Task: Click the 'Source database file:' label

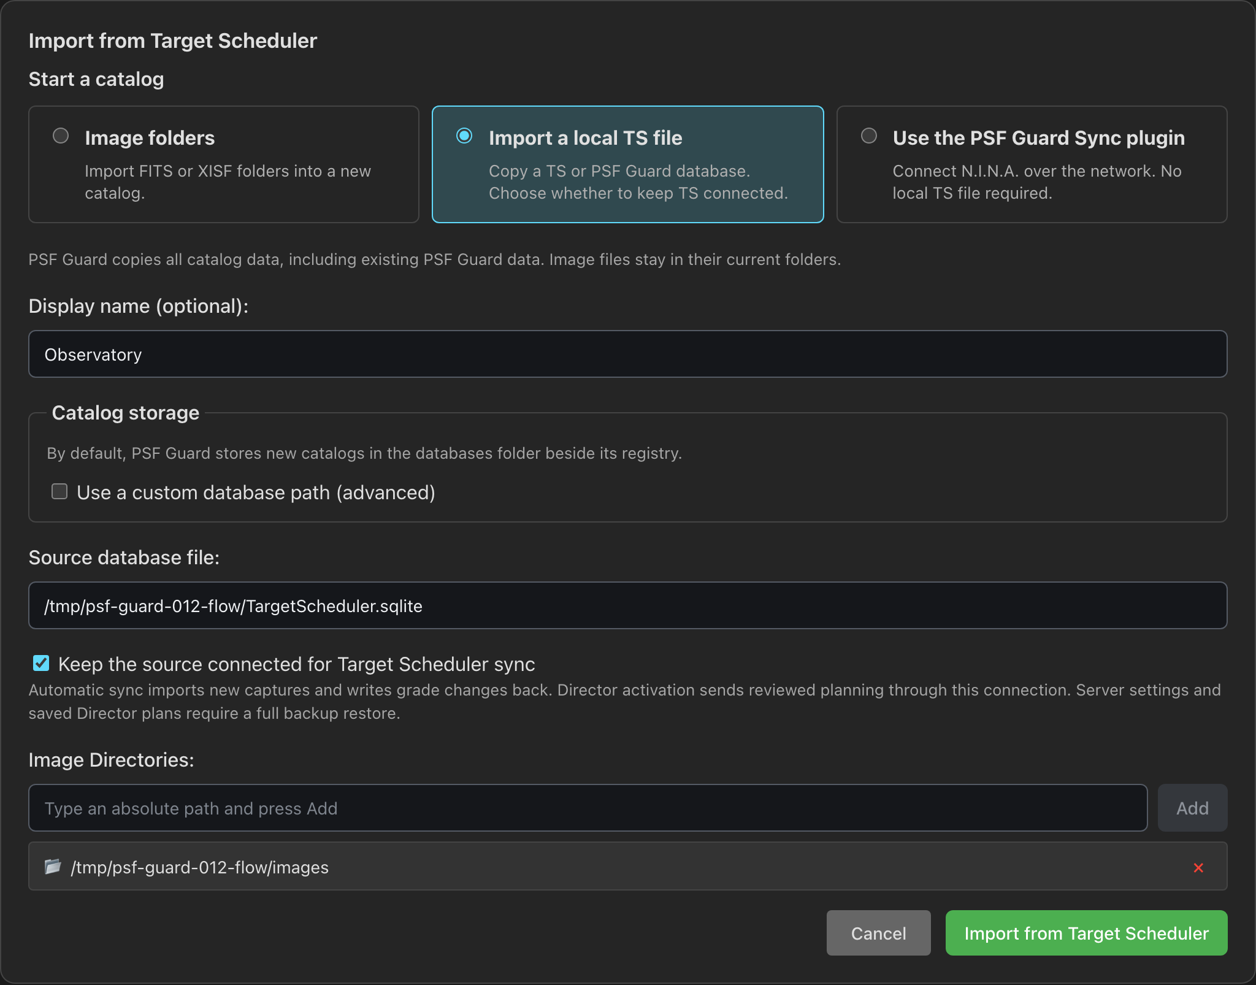Action: click(124, 558)
